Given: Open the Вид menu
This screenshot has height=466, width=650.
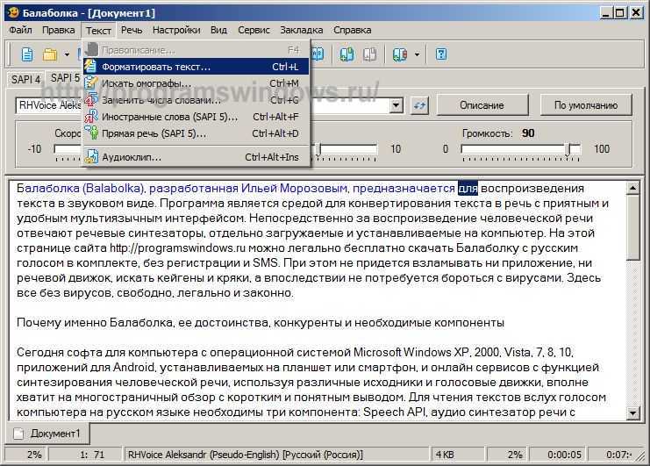Looking at the screenshot, I should 218,30.
